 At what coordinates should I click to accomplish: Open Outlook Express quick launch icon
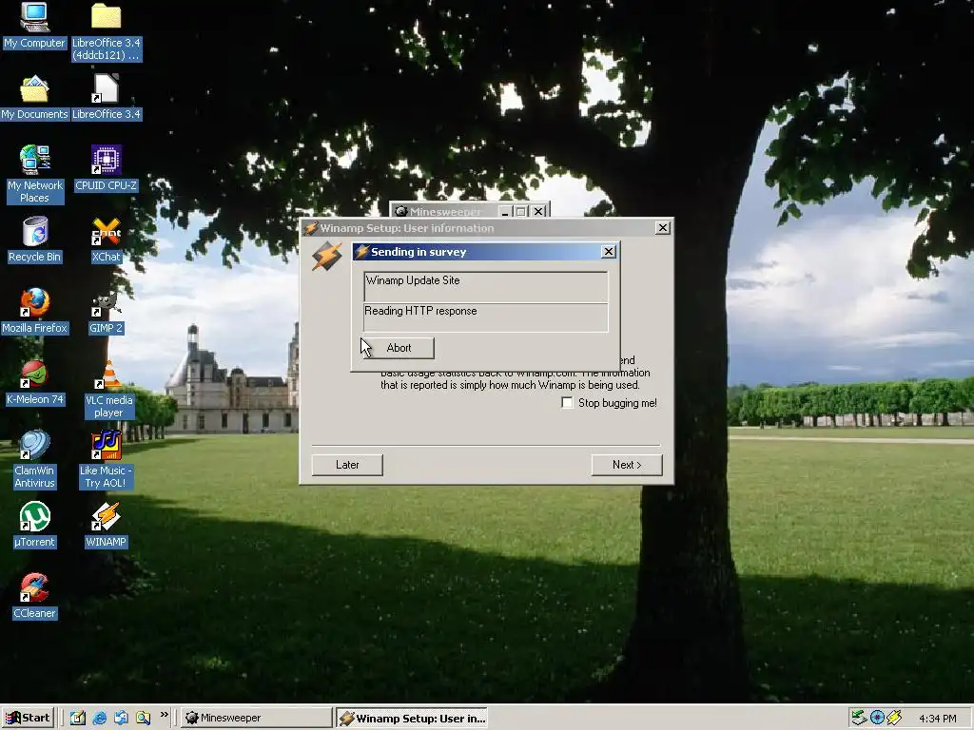coord(121,718)
